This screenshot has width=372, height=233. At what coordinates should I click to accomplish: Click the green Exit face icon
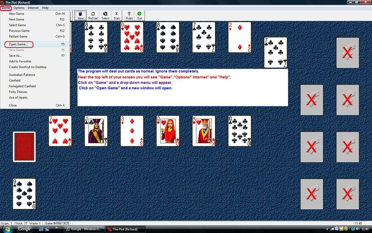[x=139, y=16]
